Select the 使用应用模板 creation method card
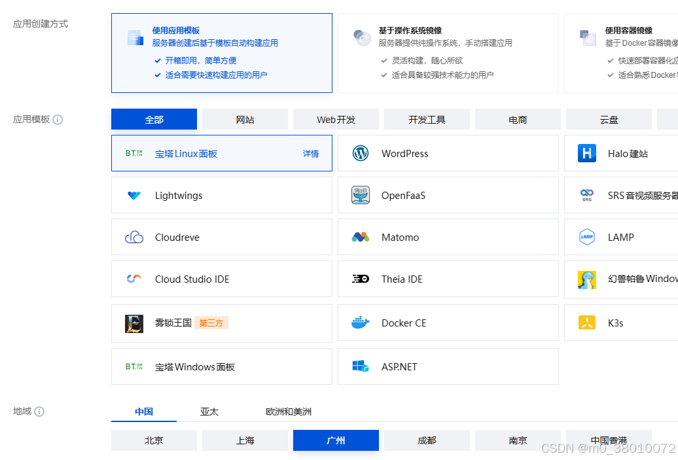 pos(222,53)
